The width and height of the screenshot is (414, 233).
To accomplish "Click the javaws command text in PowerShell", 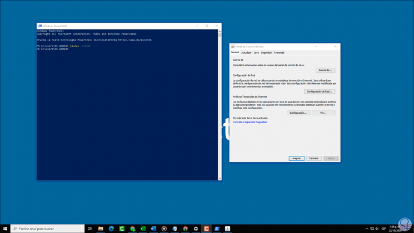I will click(x=74, y=46).
